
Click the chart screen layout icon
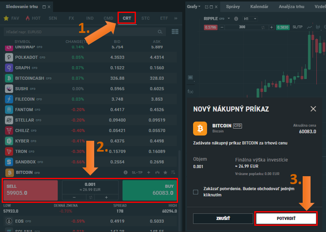pos(190,77)
